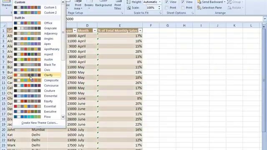Image resolution: width=267 pixels, height=150 pixels.
Task: Open the Month column filter dropdown
Action: pos(95,30)
